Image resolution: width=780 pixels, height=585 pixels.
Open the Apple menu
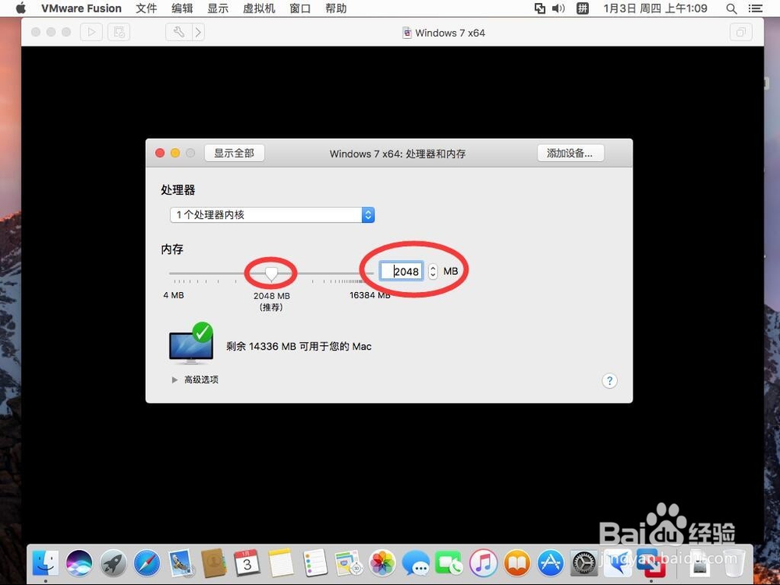(x=21, y=8)
